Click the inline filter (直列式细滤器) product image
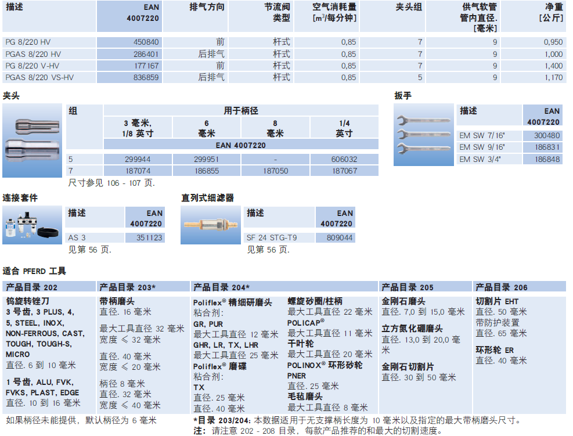 coord(211,225)
